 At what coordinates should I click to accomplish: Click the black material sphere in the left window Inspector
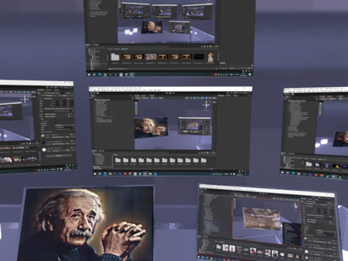[x=43, y=143]
